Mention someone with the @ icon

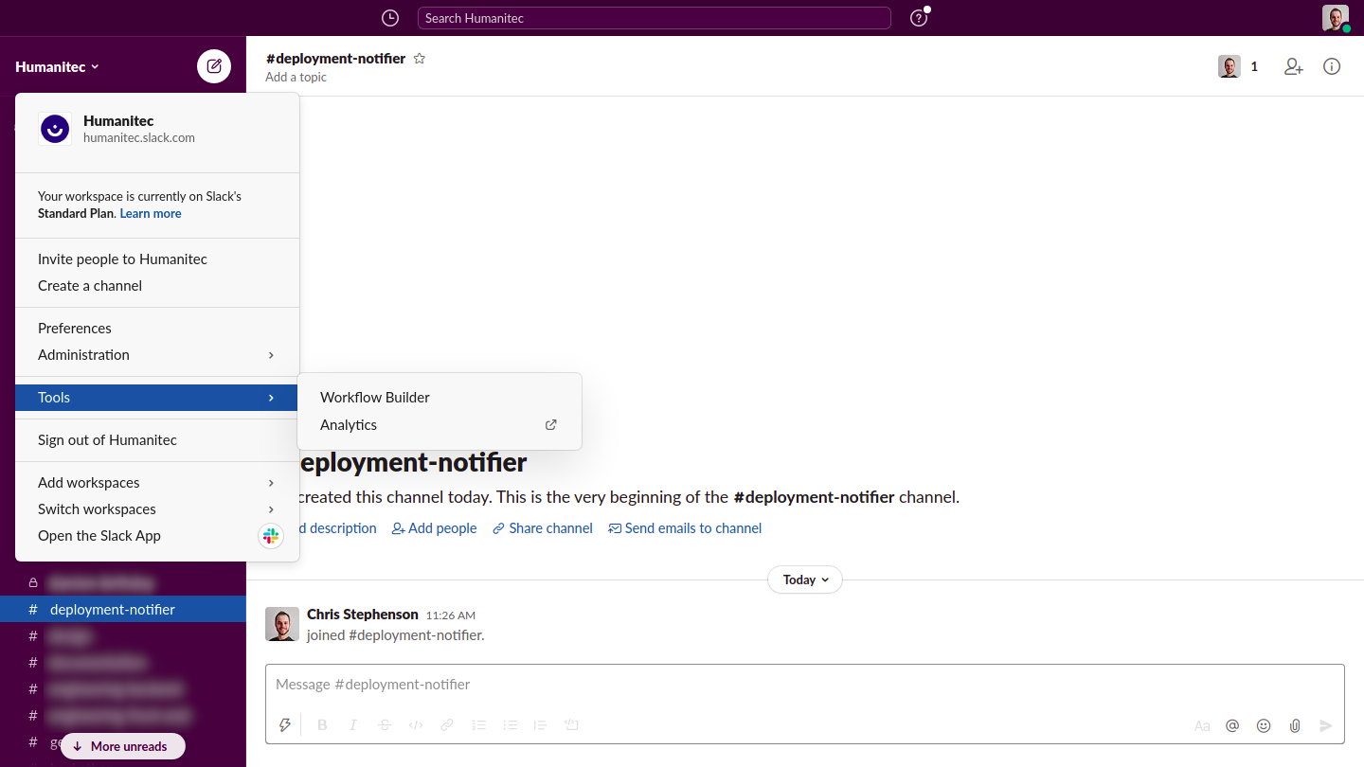pos(1232,726)
